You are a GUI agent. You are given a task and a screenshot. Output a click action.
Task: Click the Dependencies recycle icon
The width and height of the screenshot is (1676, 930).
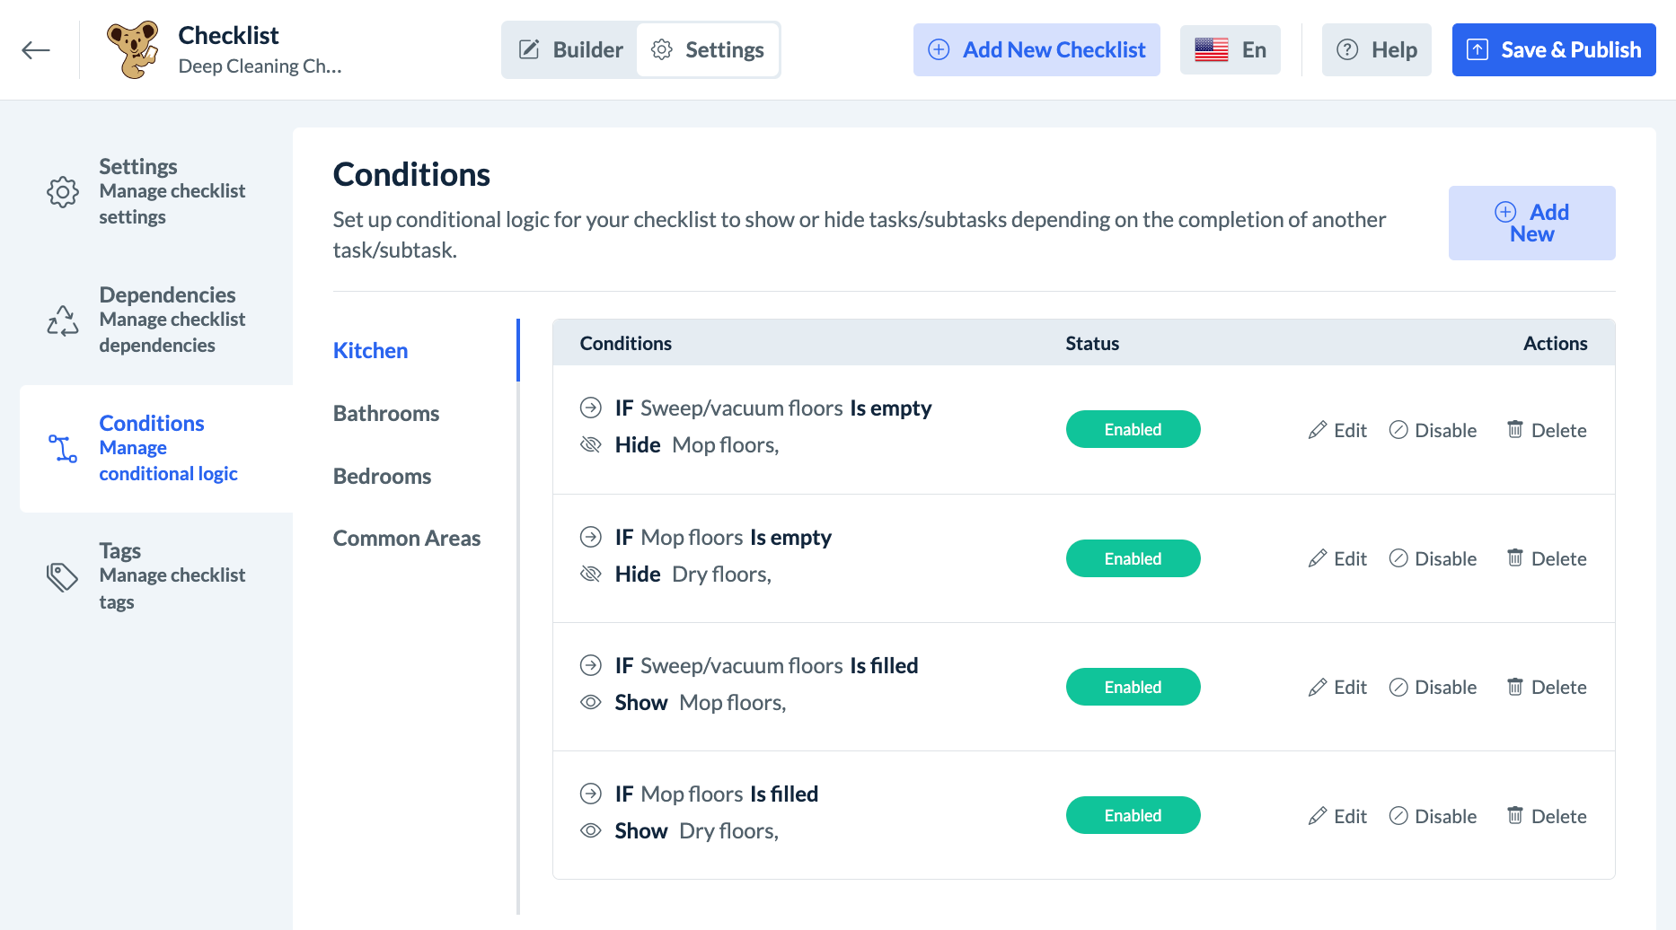click(63, 320)
